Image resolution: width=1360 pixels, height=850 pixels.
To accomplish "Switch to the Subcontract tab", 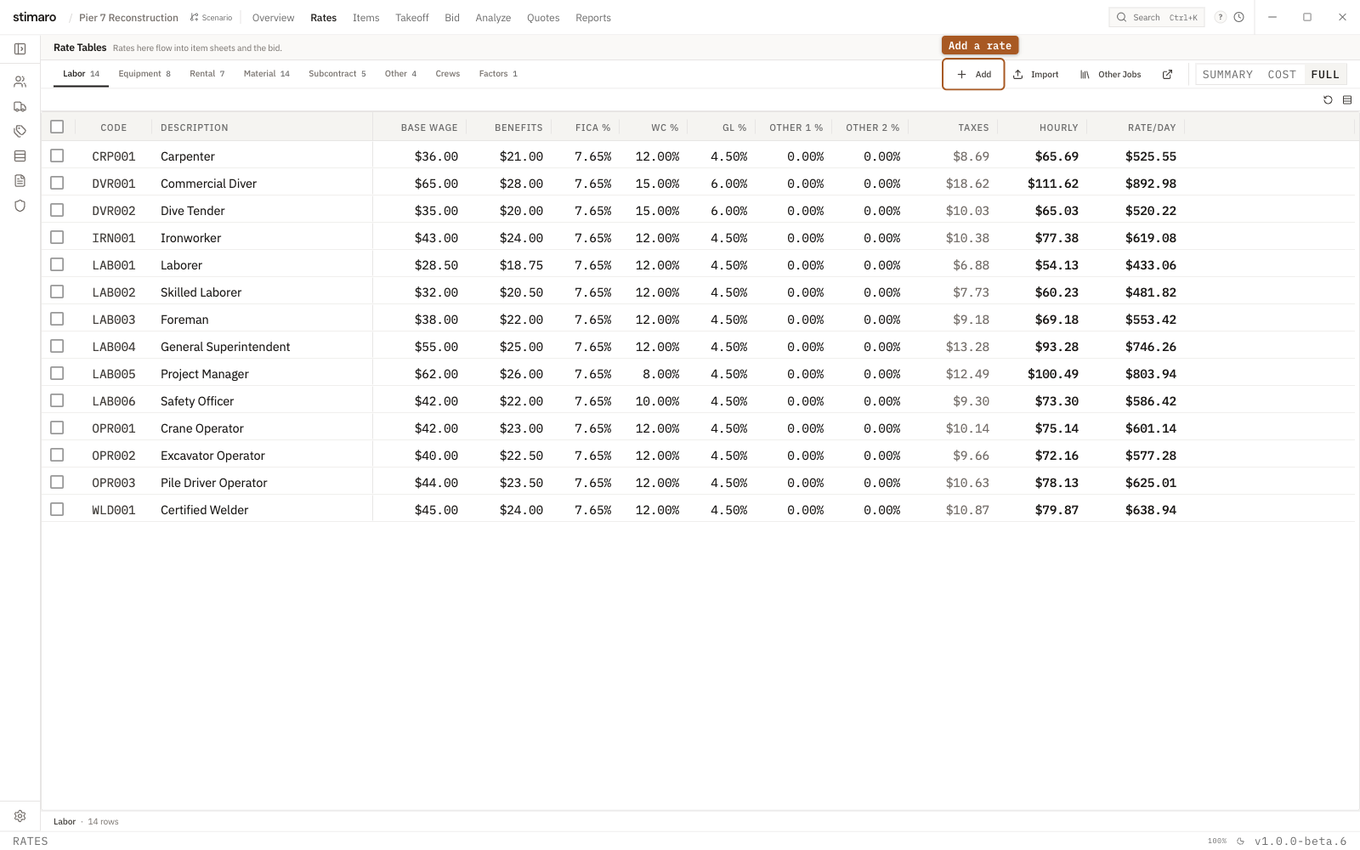I will pyautogui.click(x=337, y=74).
